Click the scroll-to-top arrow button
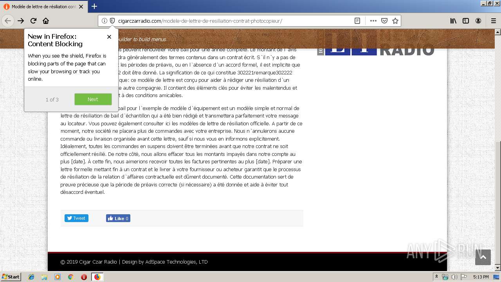The width and height of the screenshot is (501, 282). pos(483,257)
